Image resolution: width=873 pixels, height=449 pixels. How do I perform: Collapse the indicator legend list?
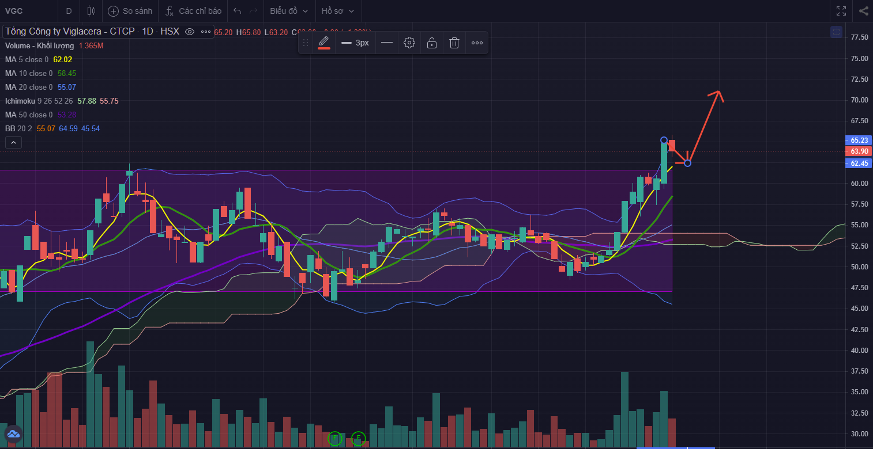click(x=14, y=142)
